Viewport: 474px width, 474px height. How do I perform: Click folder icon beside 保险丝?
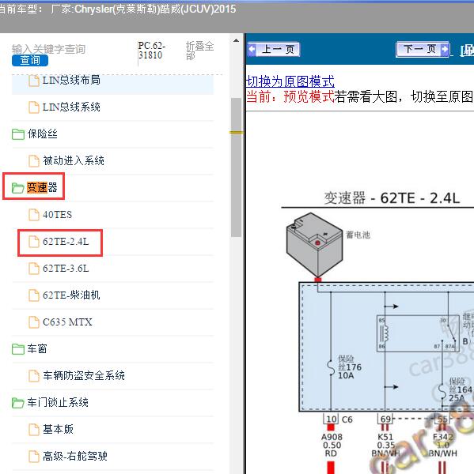pyautogui.click(x=18, y=134)
